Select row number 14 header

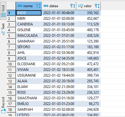coord(11,87)
